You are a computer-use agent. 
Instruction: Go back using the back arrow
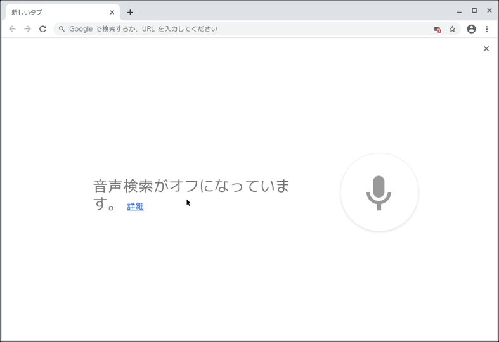click(12, 29)
